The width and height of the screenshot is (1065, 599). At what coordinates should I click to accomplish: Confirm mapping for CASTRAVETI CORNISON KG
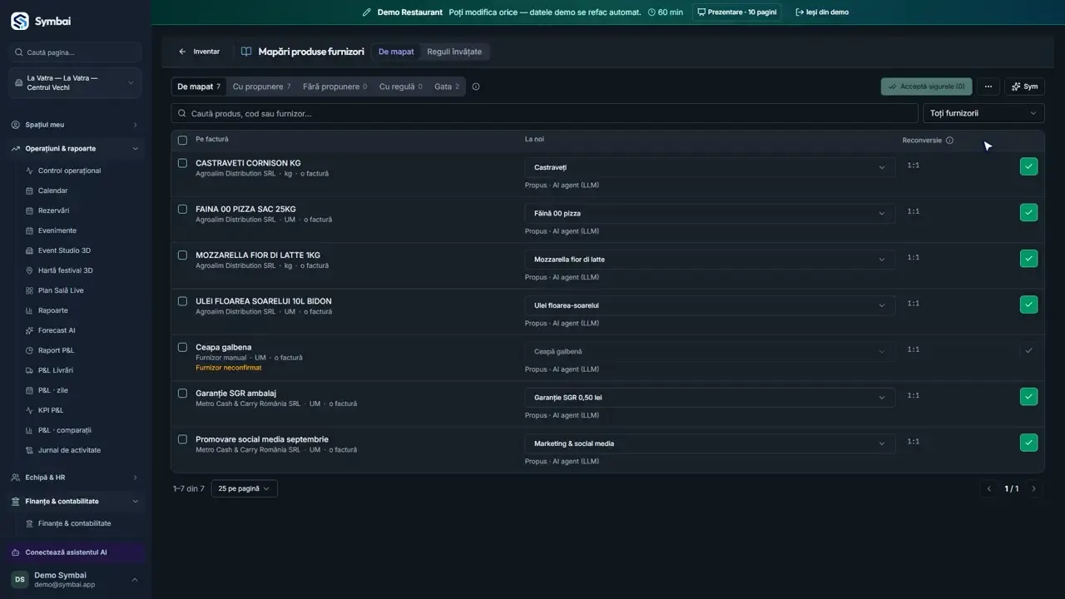pyautogui.click(x=1028, y=166)
